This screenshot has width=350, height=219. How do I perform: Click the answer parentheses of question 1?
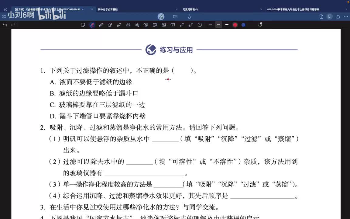pyautogui.click(x=183, y=71)
